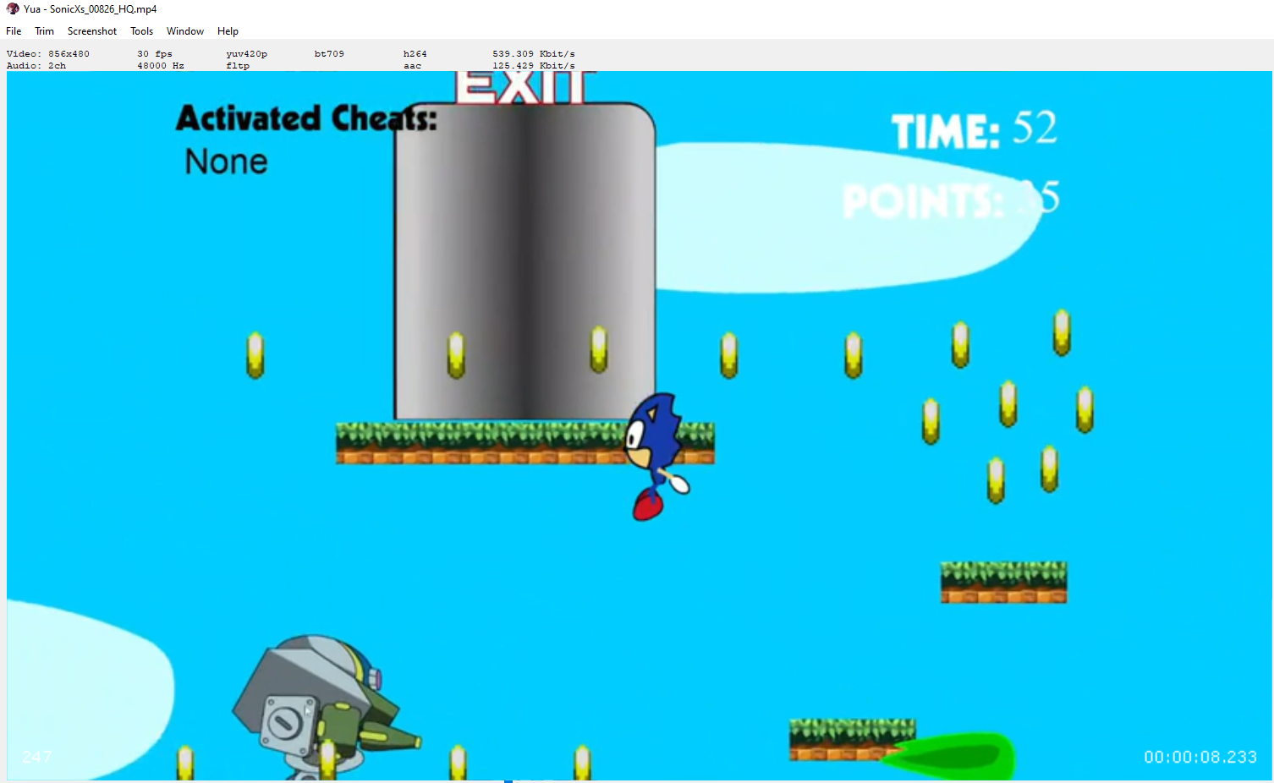
Task: Click the small floating grass platform on right
Action: [1003, 582]
